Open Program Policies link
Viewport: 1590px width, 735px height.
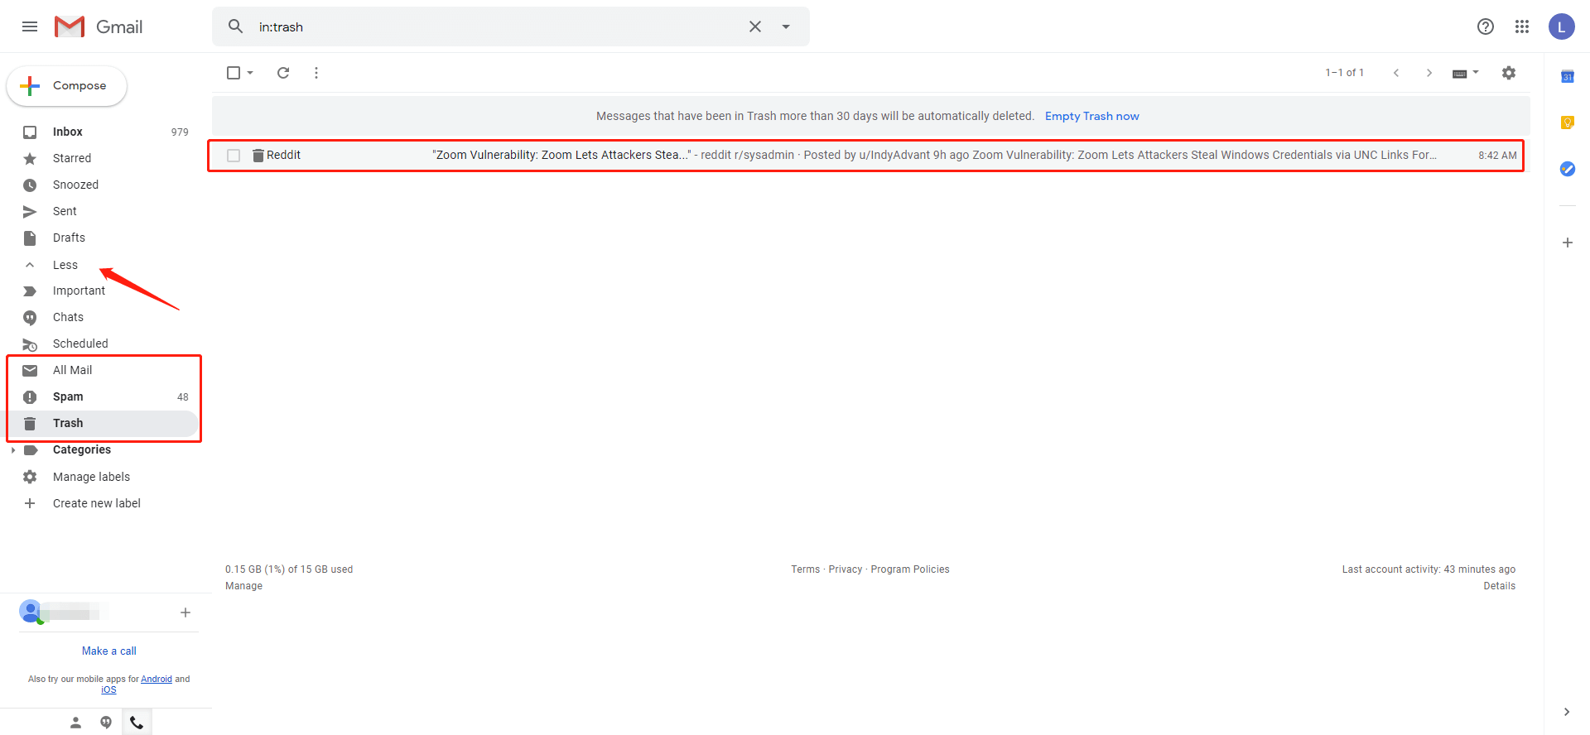tap(909, 569)
